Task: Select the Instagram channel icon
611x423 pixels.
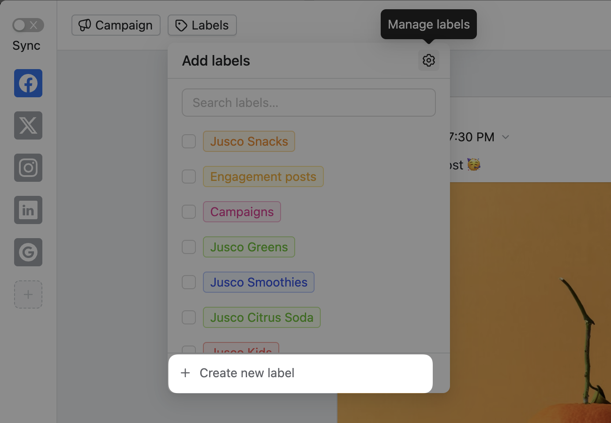Action: 28,168
